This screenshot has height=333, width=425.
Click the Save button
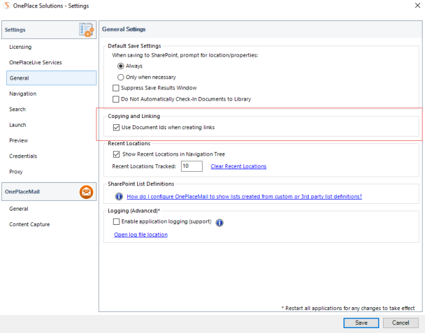[361, 322]
